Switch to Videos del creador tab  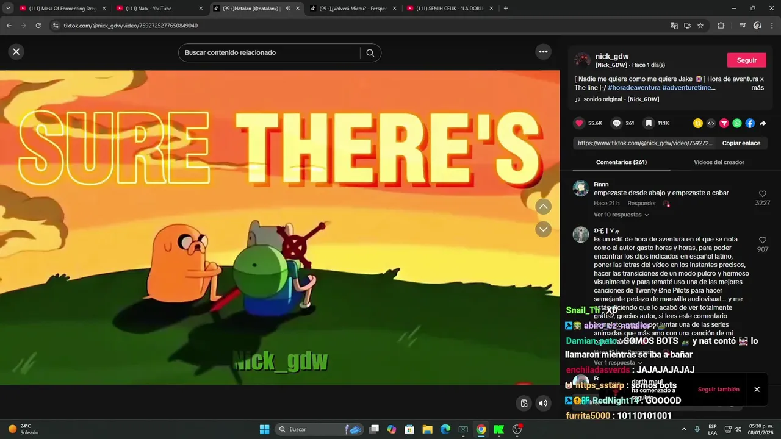(x=719, y=162)
